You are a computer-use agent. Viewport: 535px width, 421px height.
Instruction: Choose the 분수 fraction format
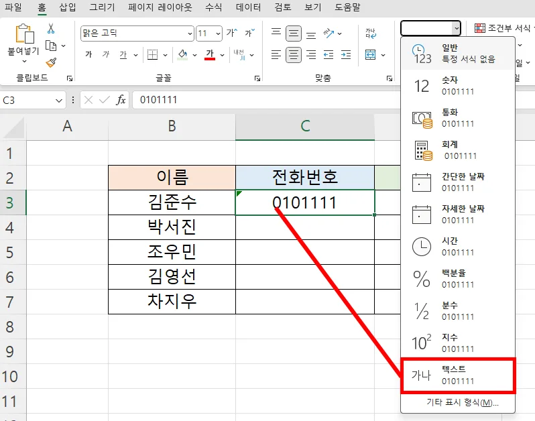[457, 310]
